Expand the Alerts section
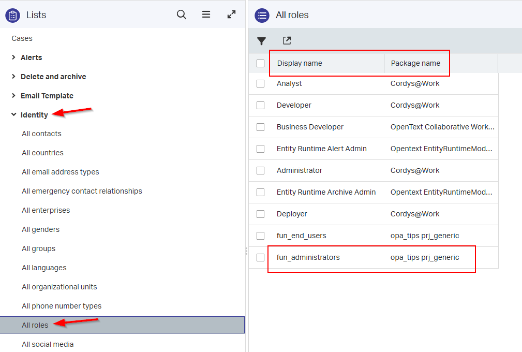 (x=14, y=57)
